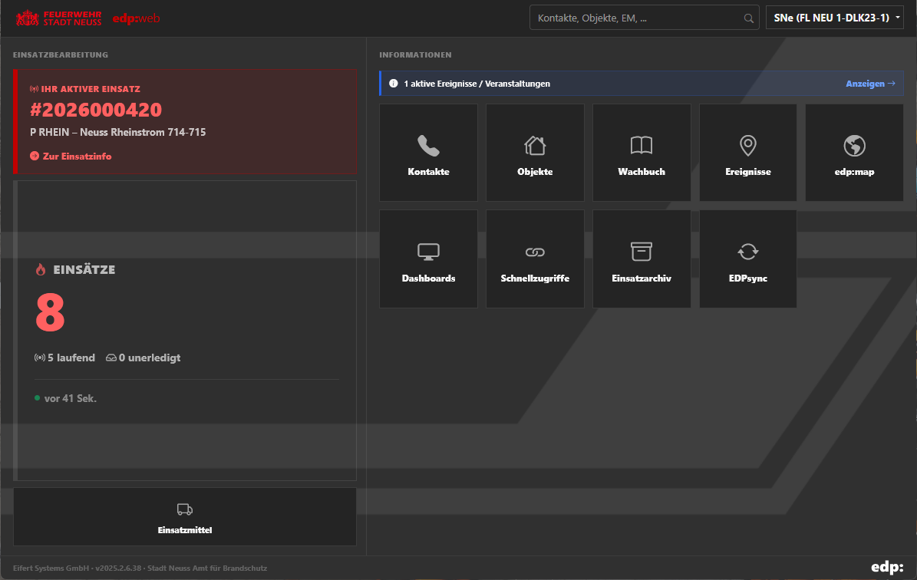Open active incident #2026000420
917x580 pixels.
[x=96, y=110]
